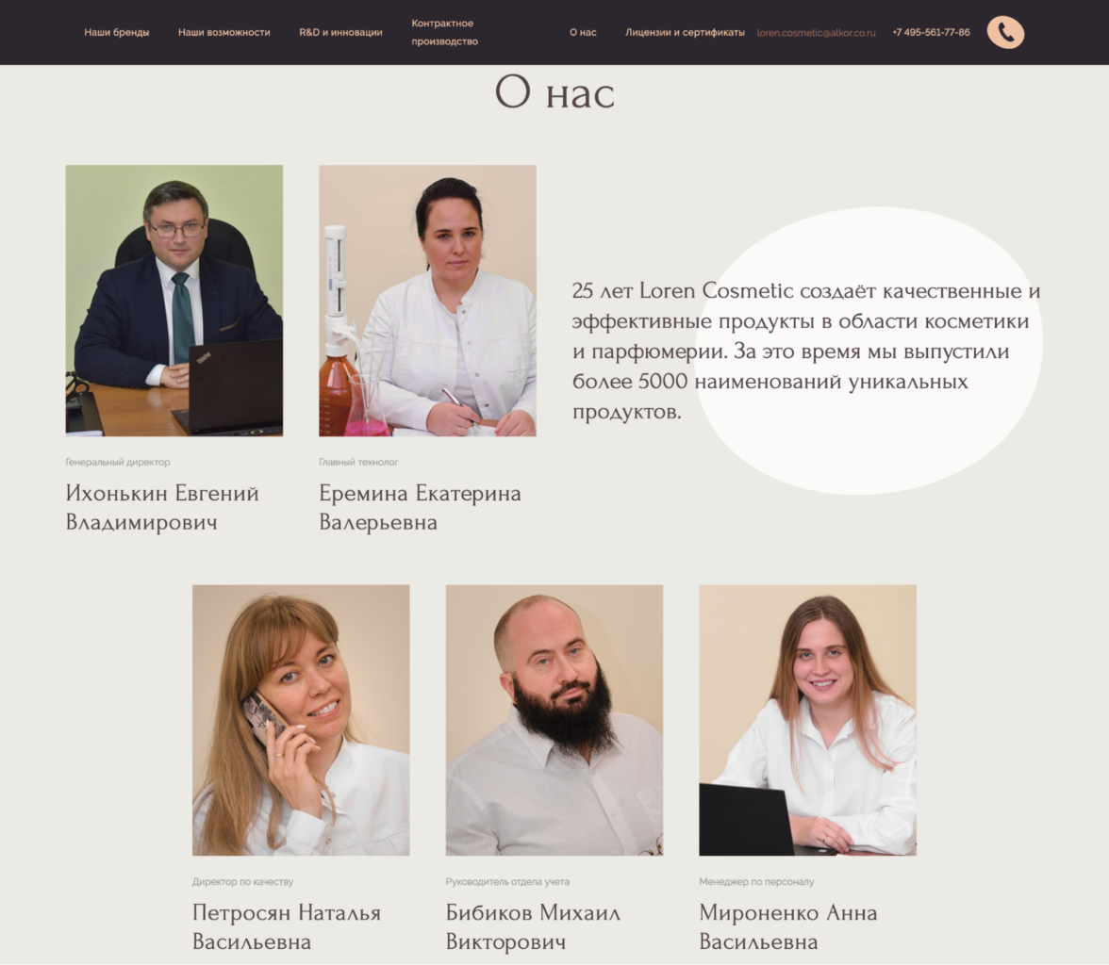Click photo of Бибиков Михаил Викторович
The image size is (1109, 965).
tap(554, 720)
